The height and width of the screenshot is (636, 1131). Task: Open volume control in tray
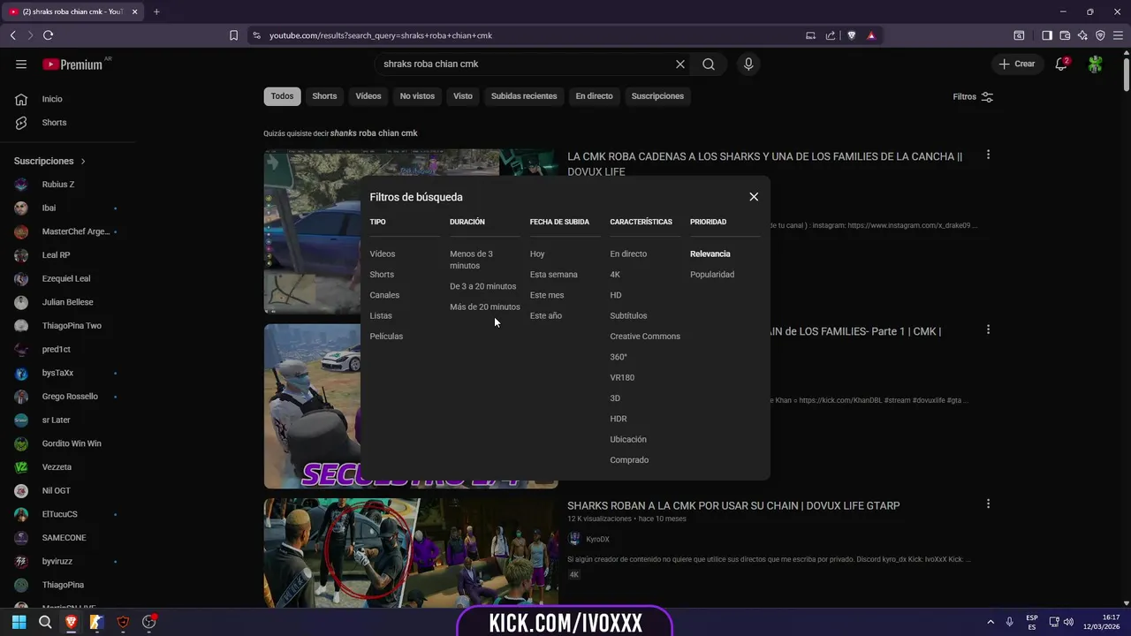[1068, 622]
